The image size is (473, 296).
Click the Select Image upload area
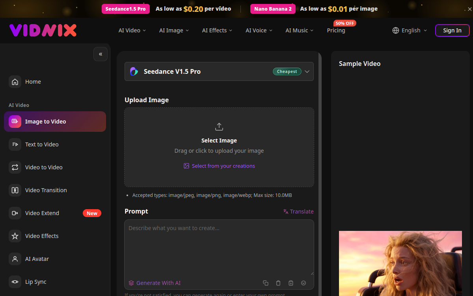(x=219, y=147)
